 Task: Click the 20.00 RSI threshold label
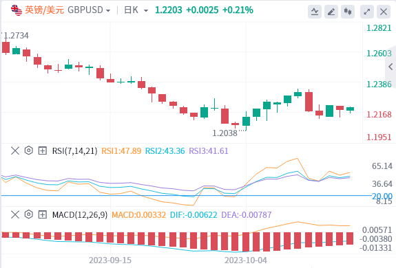pyautogui.click(x=382, y=196)
